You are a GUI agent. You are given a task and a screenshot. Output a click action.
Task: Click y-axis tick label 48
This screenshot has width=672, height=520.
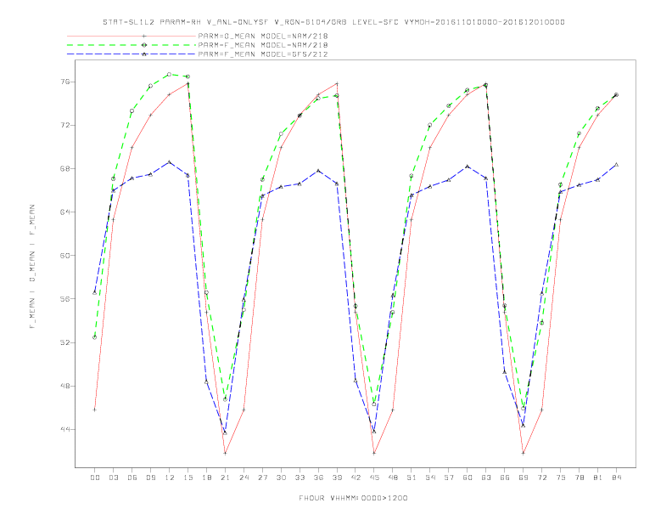click(65, 386)
